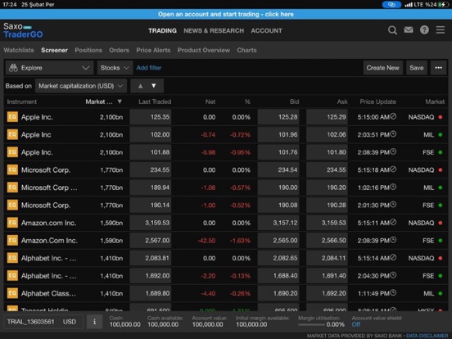Click the binoculars Explore icon
Screen dimensions: 452x339
[13, 68]
